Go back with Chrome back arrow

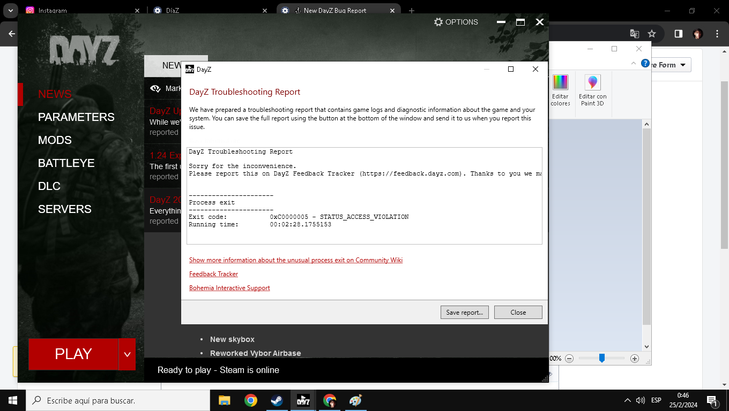[11, 34]
